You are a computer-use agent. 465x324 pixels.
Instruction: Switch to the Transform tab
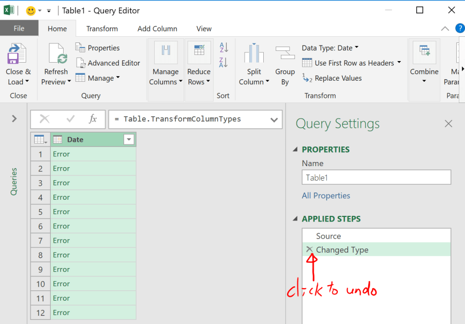click(x=102, y=29)
